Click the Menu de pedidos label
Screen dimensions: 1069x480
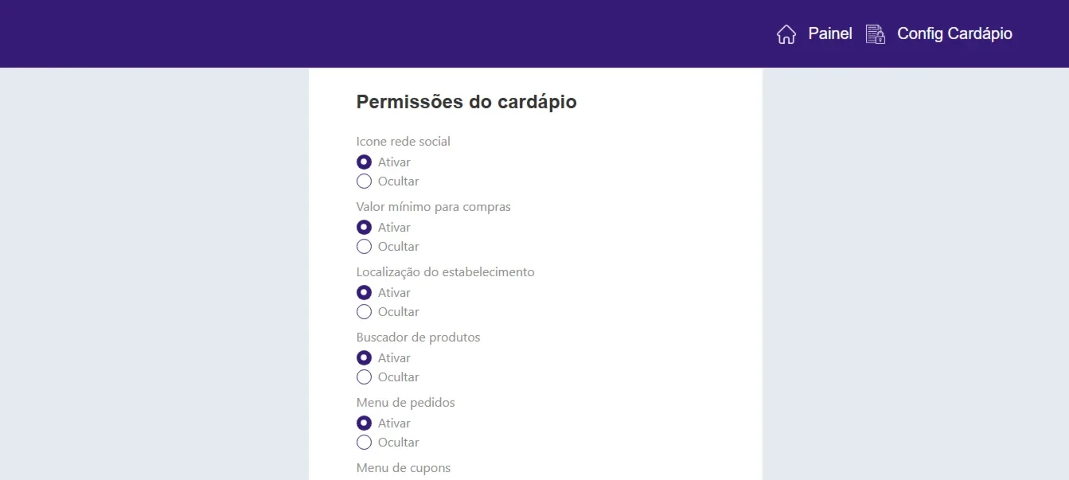pyautogui.click(x=406, y=403)
